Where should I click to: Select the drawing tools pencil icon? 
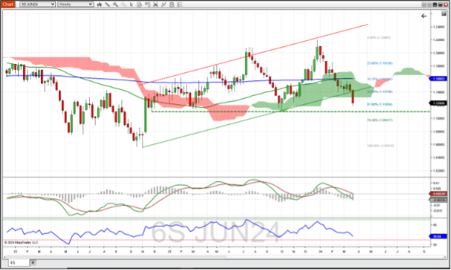click(x=107, y=4)
